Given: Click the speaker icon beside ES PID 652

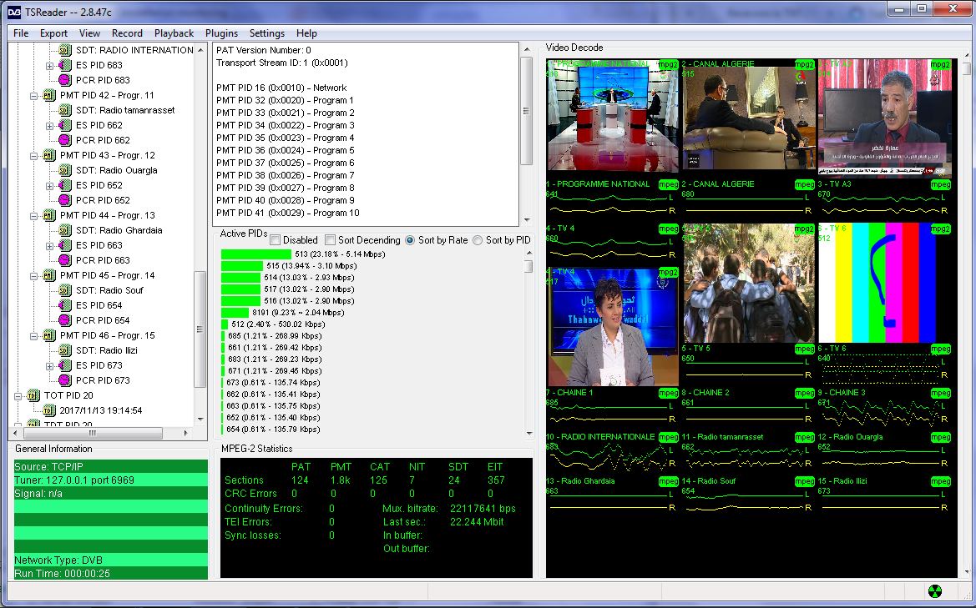Looking at the screenshot, I should [64, 185].
